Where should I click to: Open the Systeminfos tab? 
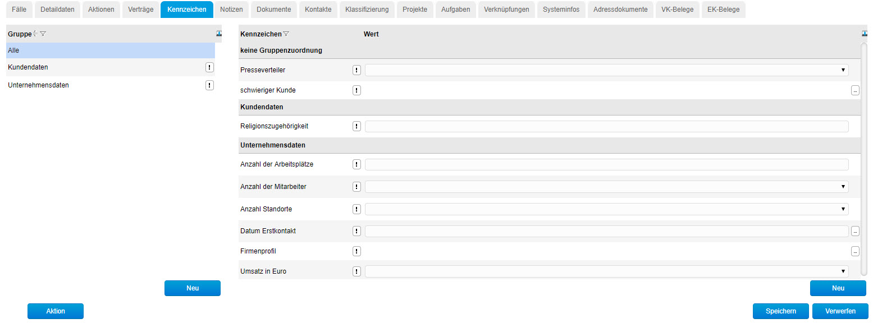pyautogui.click(x=561, y=10)
